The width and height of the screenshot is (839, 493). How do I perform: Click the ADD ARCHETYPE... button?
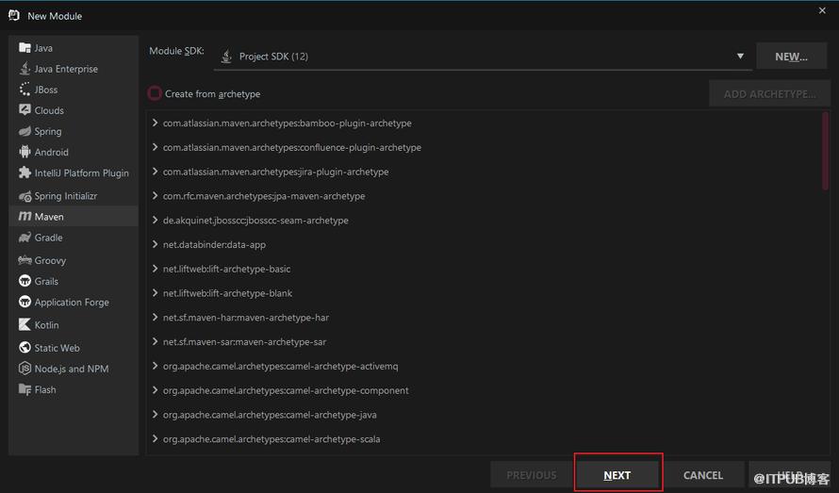[769, 93]
